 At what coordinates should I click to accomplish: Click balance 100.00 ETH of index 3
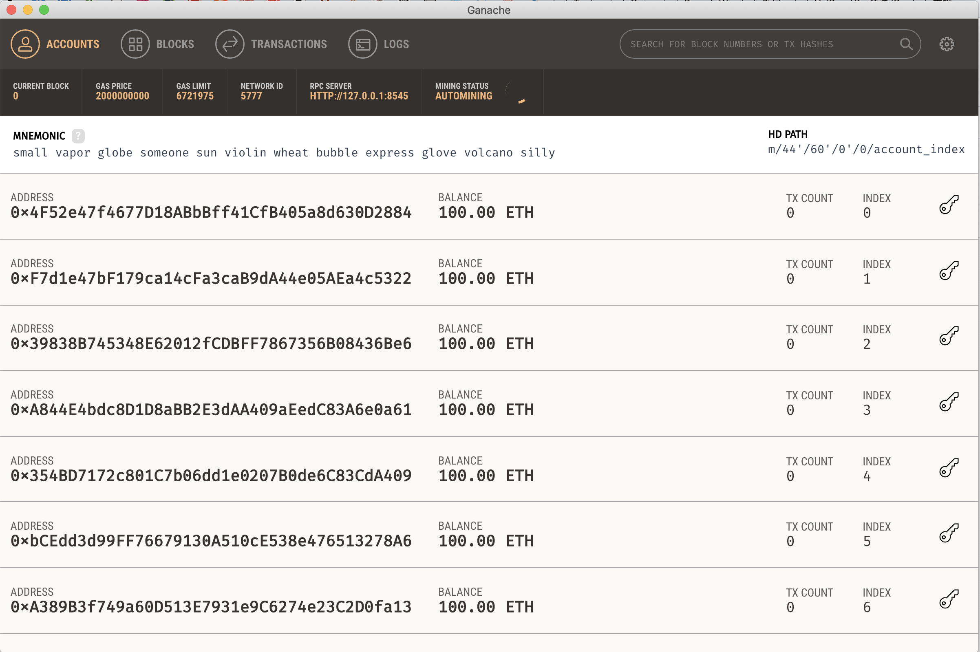486,410
